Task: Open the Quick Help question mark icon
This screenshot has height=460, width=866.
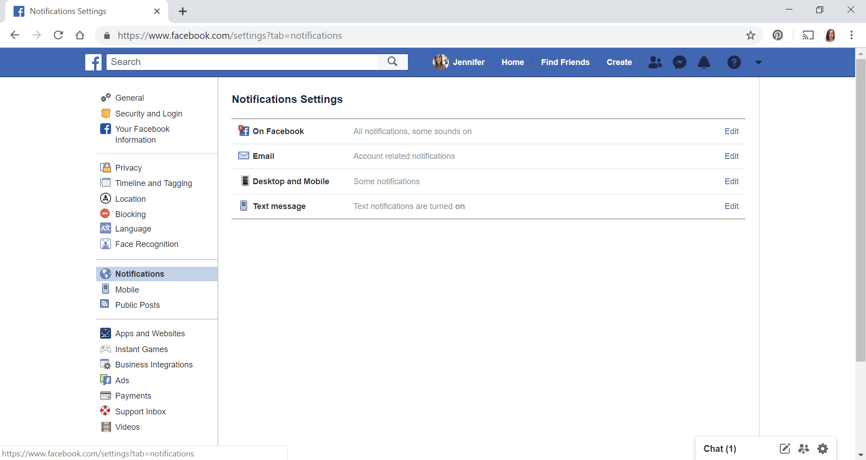Action: [x=734, y=62]
